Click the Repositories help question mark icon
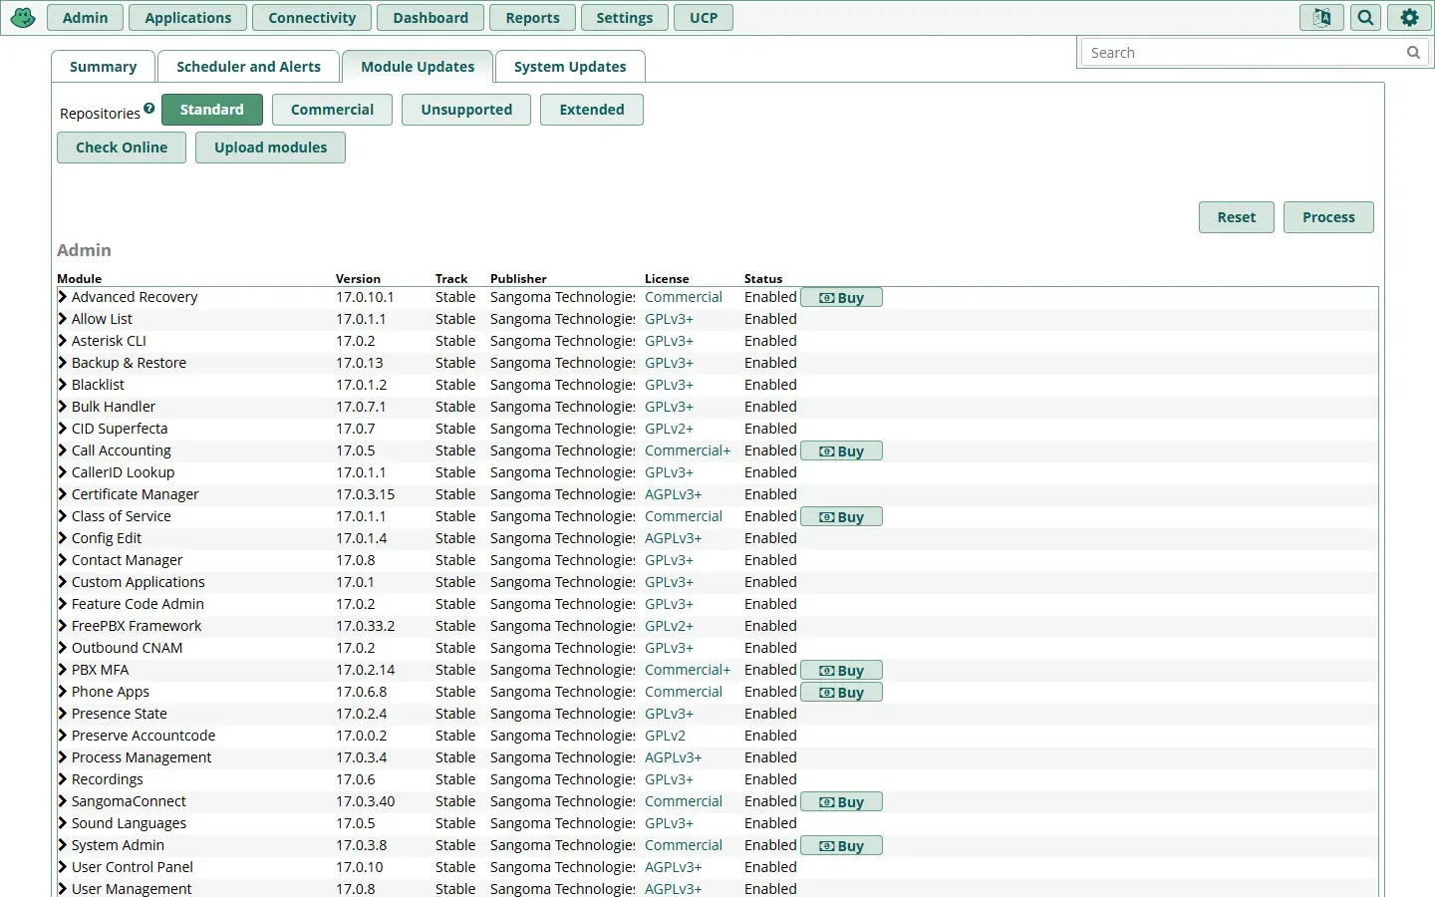 [x=148, y=109]
